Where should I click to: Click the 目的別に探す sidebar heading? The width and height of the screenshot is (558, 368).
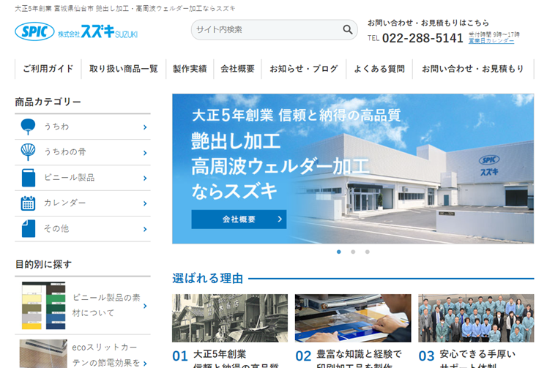tap(43, 264)
